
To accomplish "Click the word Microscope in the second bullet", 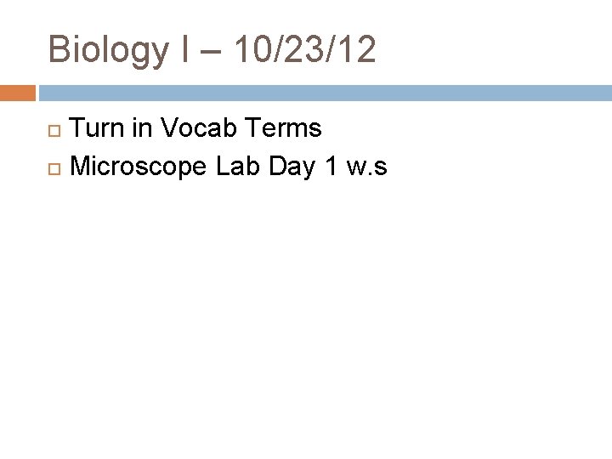I will point(139,167).
